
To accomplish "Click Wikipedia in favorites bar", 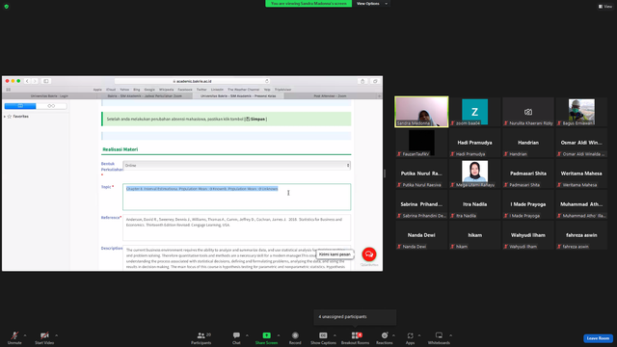I will click(166, 90).
